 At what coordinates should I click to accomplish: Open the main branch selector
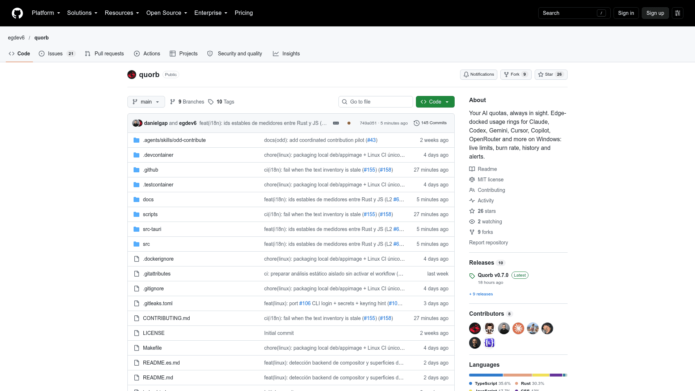click(146, 102)
